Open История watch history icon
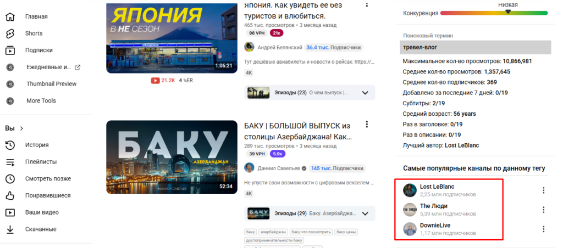 [10, 145]
